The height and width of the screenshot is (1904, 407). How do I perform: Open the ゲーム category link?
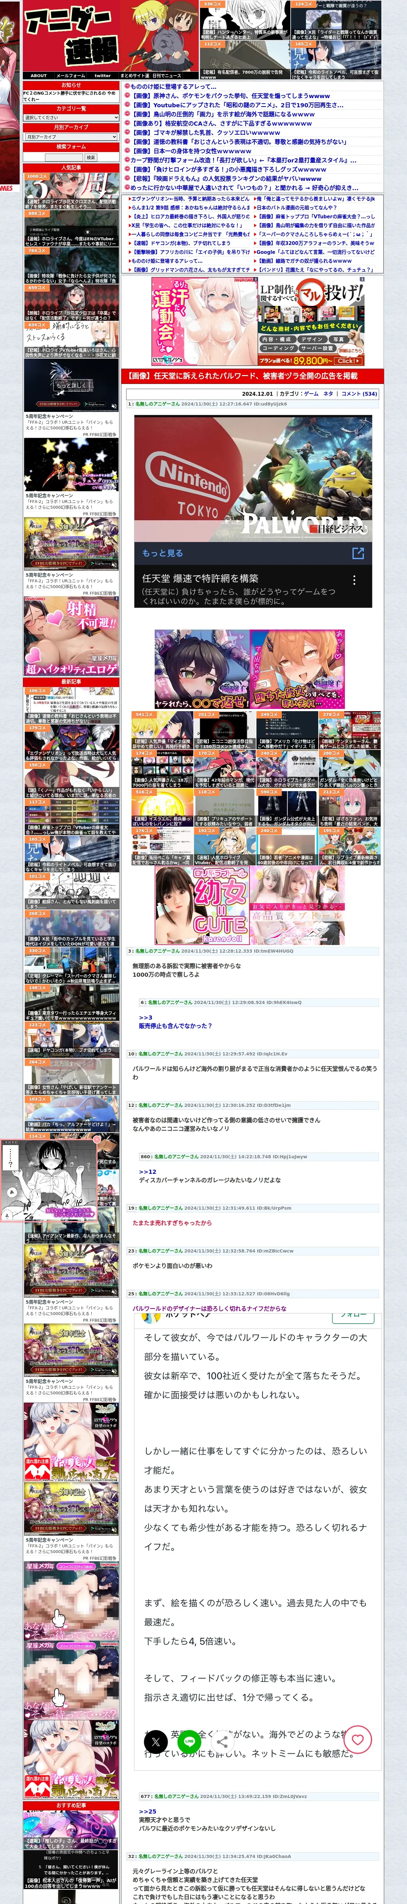311,394
